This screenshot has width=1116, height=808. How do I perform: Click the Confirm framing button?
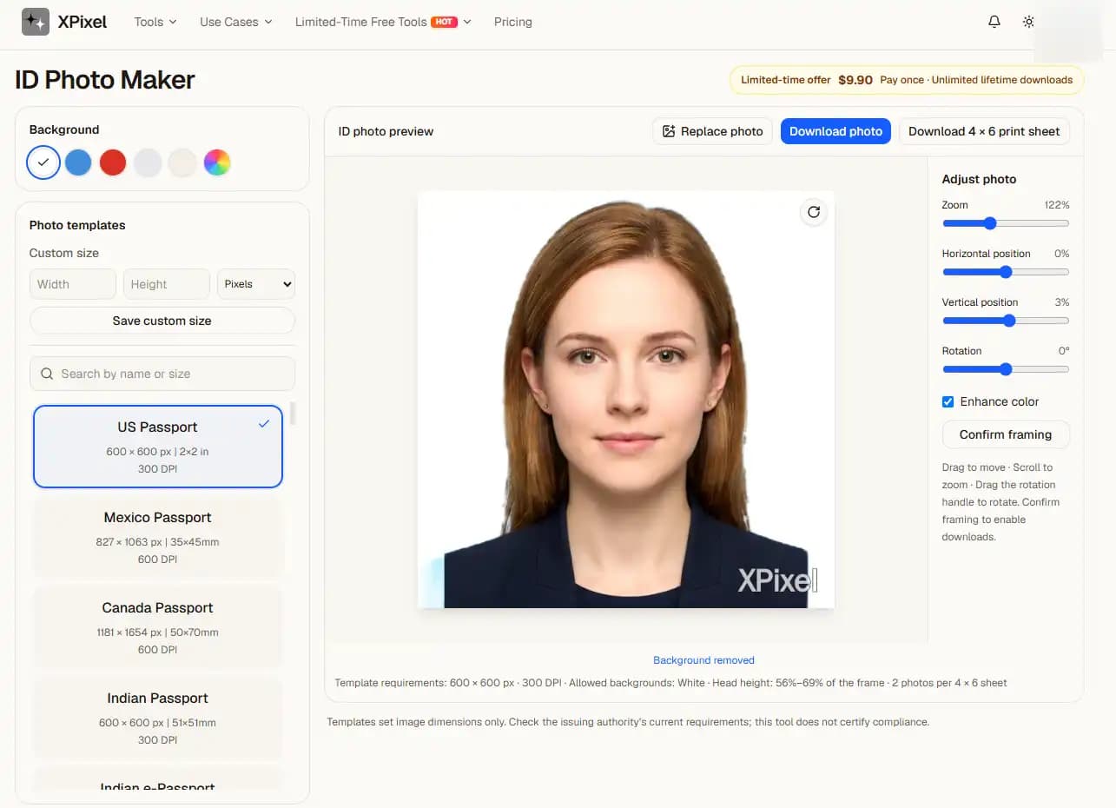pyautogui.click(x=1006, y=434)
